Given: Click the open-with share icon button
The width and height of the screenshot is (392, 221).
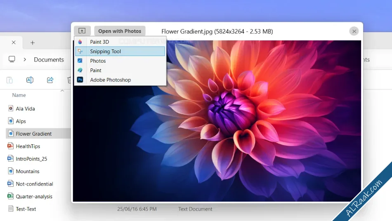Looking at the screenshot, I should click(82, 31).
